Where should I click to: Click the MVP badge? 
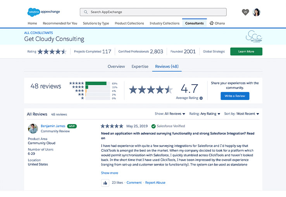(72, 126)
